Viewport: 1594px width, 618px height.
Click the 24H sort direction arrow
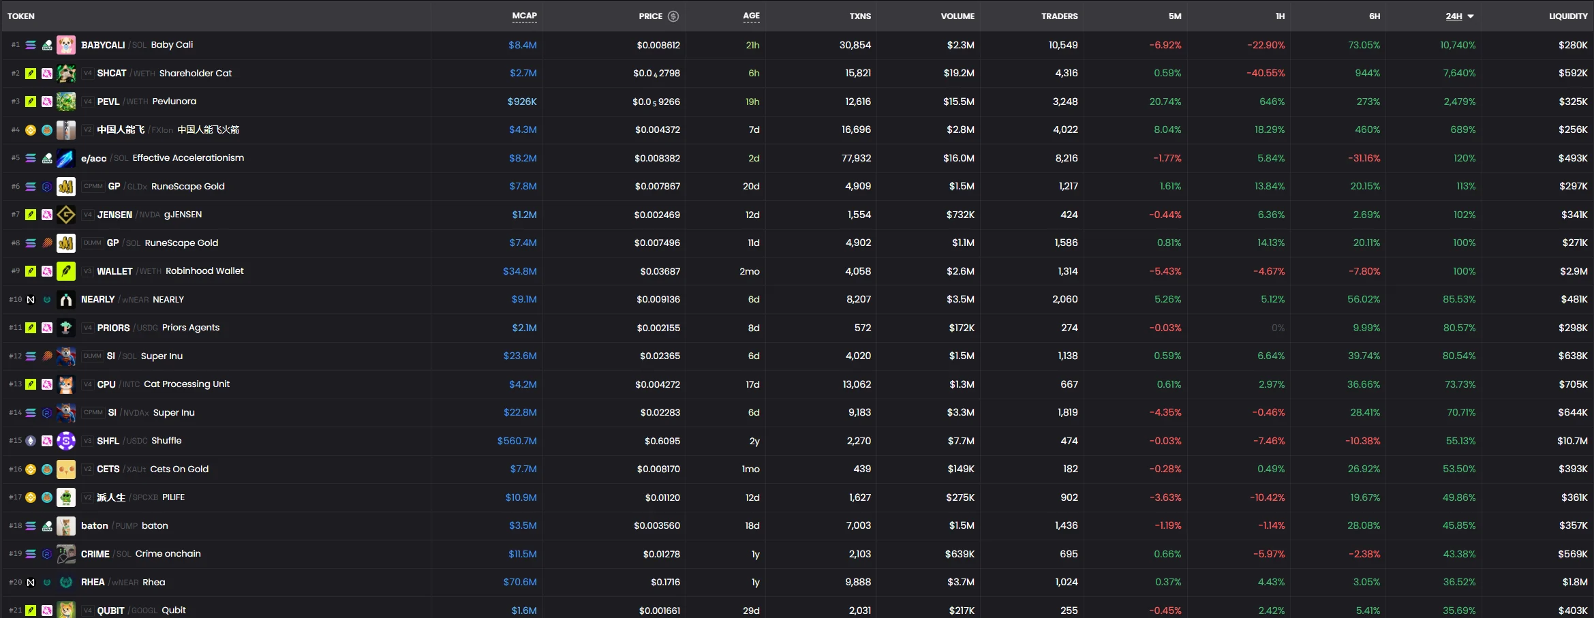(x=1471, y=16)
